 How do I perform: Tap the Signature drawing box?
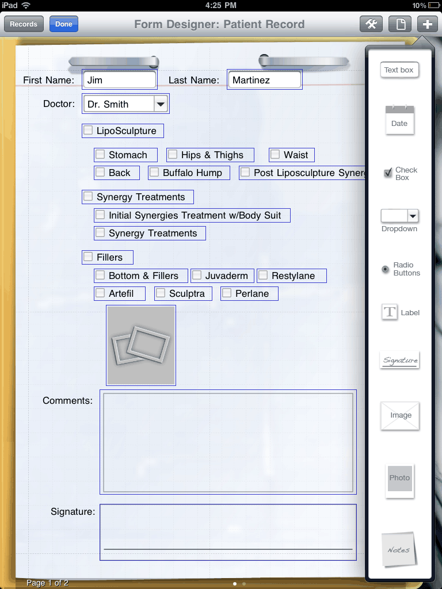pos(228,532)
